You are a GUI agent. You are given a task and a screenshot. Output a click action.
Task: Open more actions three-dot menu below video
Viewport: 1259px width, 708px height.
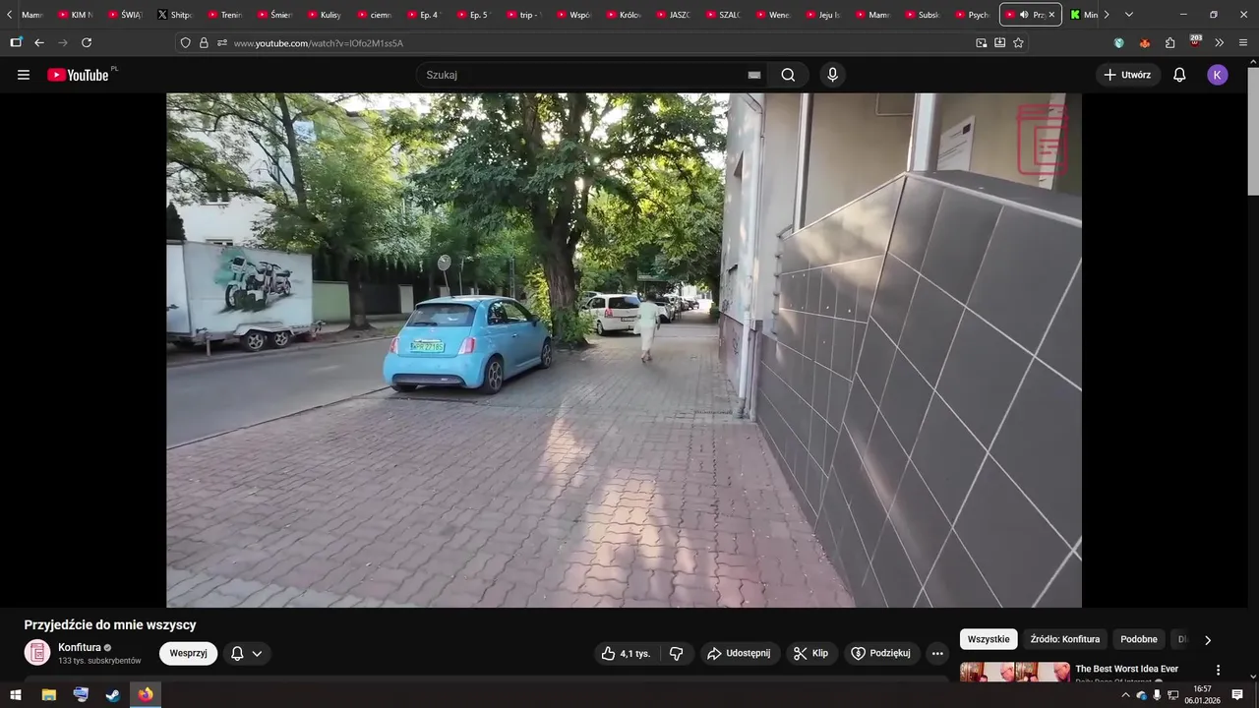(937, 653)
